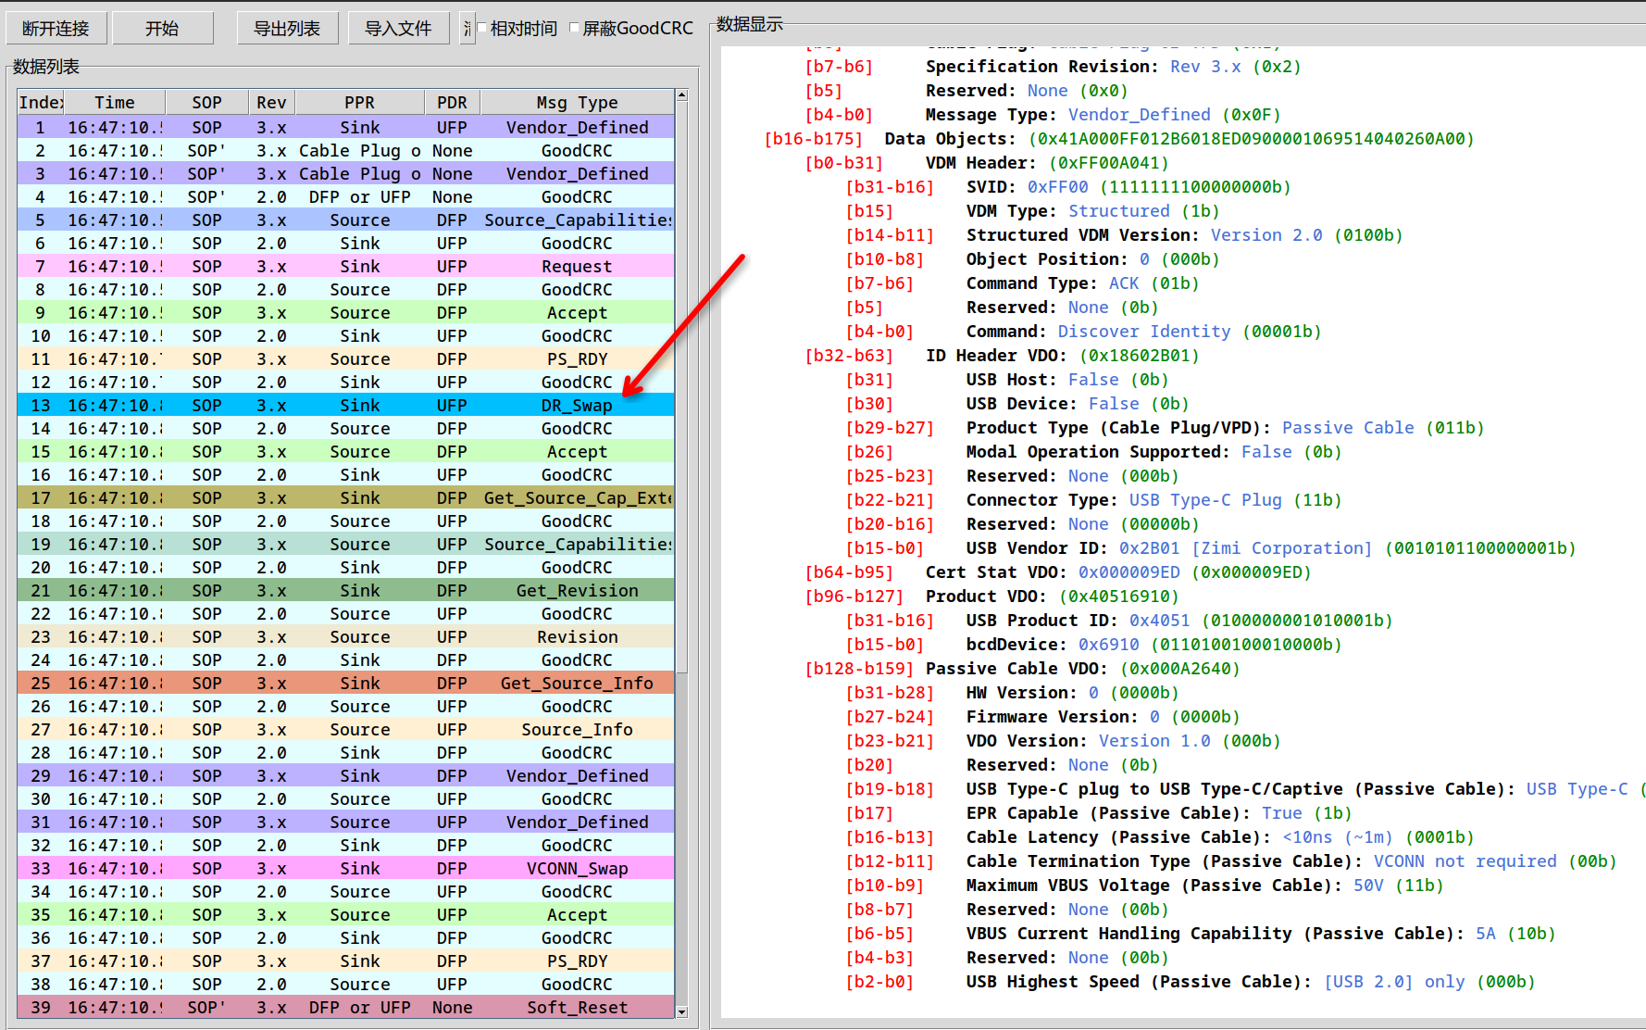Click the VBUS Current Handling Capability 5A line
The width and height of the screenshot is (1646, 1030).
[x=1201, y=934]
